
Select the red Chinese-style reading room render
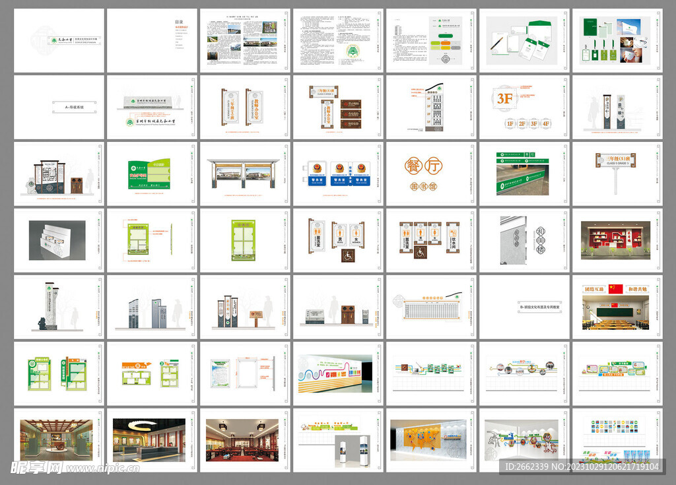246,440
